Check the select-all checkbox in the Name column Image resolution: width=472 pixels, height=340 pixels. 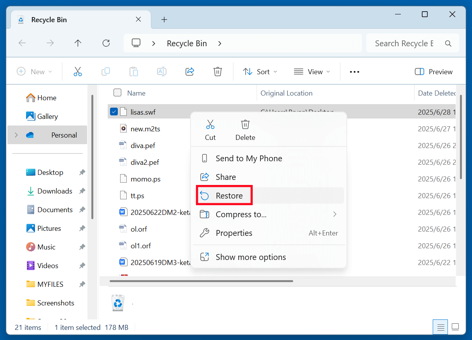[x=117, y=93]
